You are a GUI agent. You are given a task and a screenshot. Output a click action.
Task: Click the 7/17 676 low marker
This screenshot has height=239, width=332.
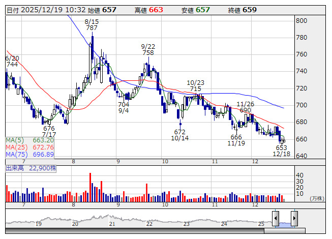coord(49,132)
